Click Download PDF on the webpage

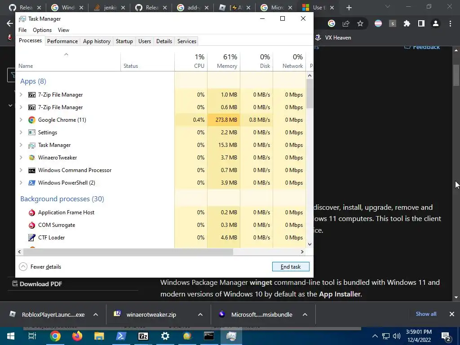37,284
